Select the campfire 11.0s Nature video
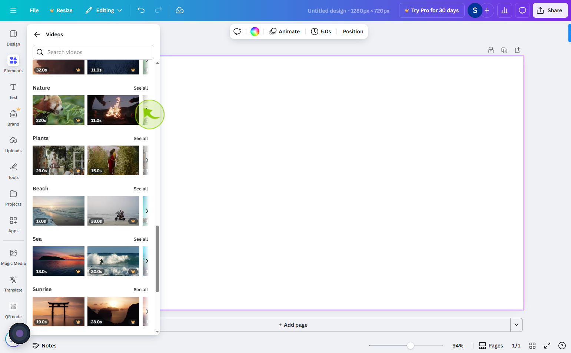 pyautogui.click(x=113, y=110)
